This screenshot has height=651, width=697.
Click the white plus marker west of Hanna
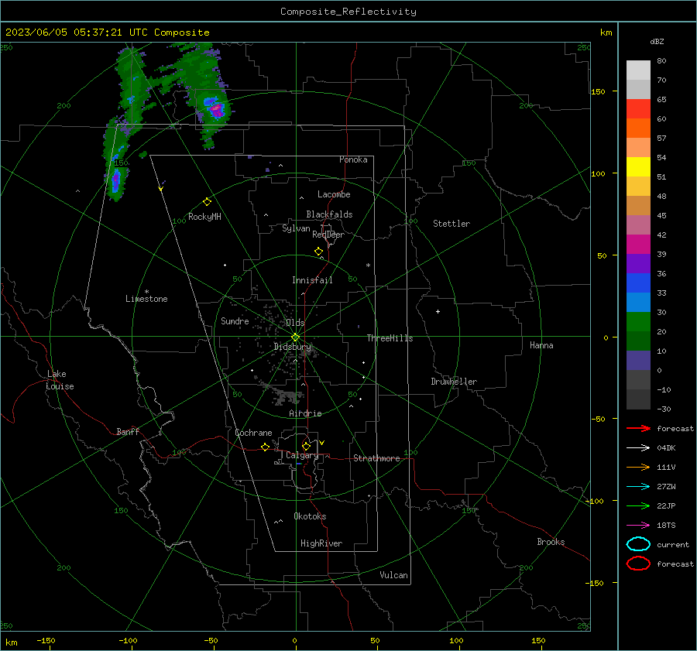(x=438, y=311)
